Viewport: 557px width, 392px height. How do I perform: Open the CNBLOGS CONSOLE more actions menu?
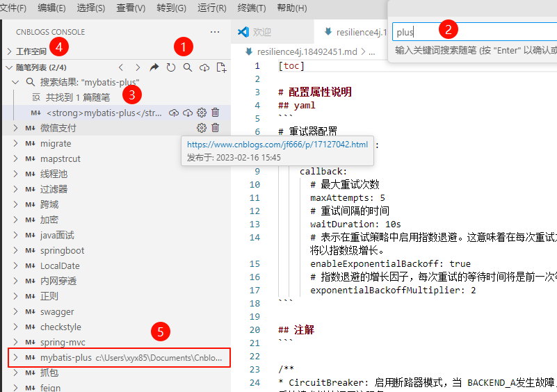point(215,32)
